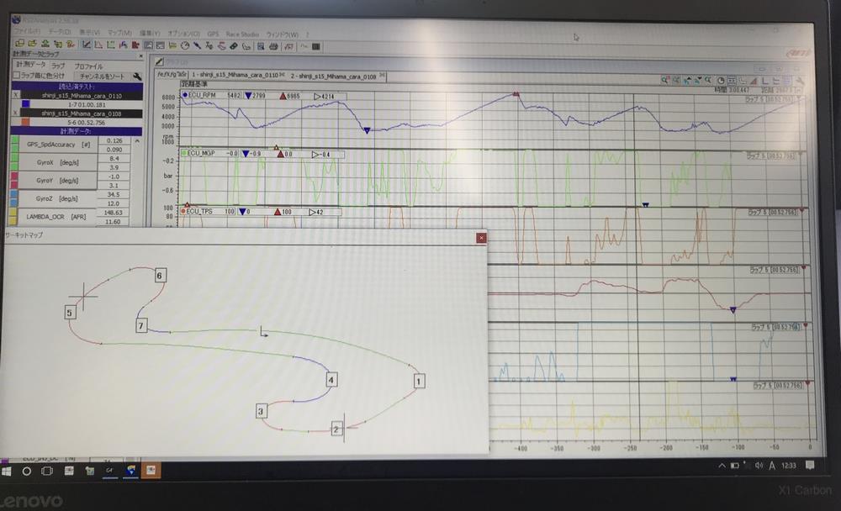The image size is (841, 511).
Task: Click the print preview toolbar icon
Action: pos(261,47)
